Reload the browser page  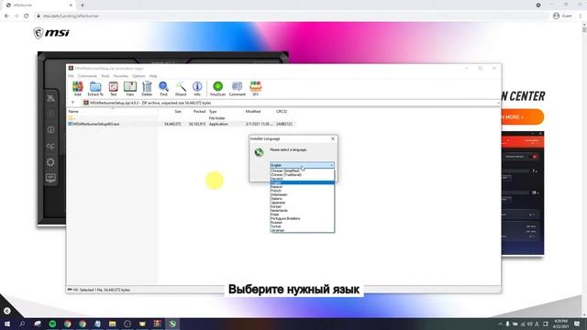[27, 16]
